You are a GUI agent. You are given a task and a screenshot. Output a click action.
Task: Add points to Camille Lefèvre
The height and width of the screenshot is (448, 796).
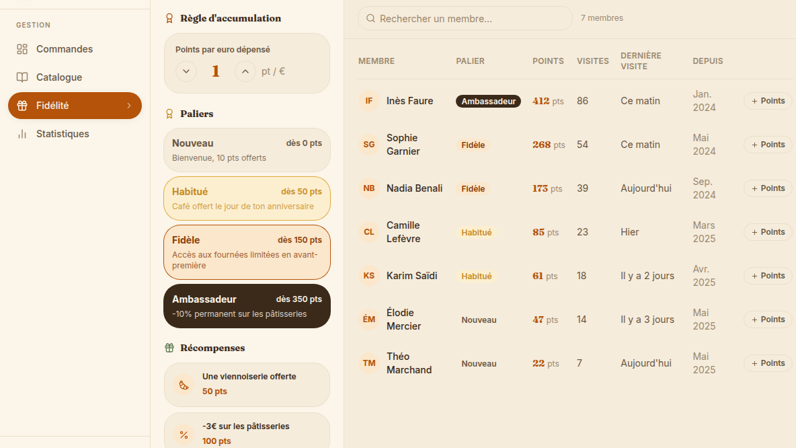768,232
